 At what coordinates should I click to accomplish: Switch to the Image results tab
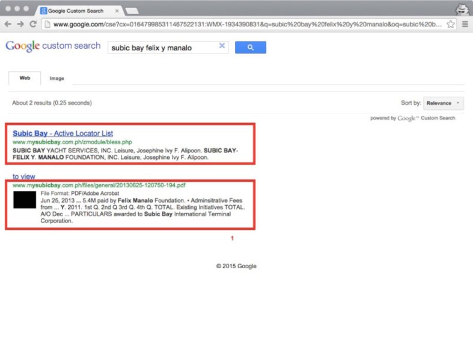[x=56, y=79]
